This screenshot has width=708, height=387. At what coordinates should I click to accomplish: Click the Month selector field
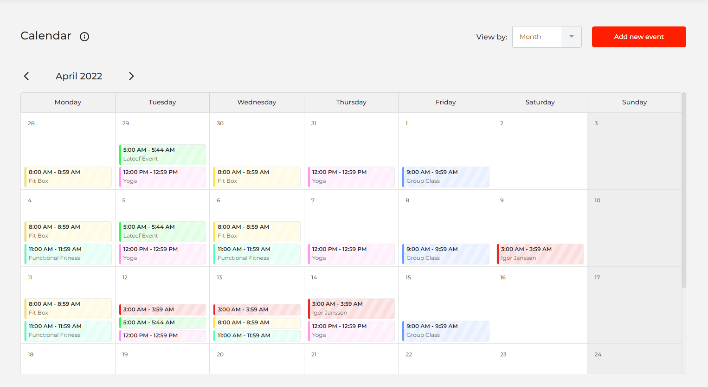(538, 37)
